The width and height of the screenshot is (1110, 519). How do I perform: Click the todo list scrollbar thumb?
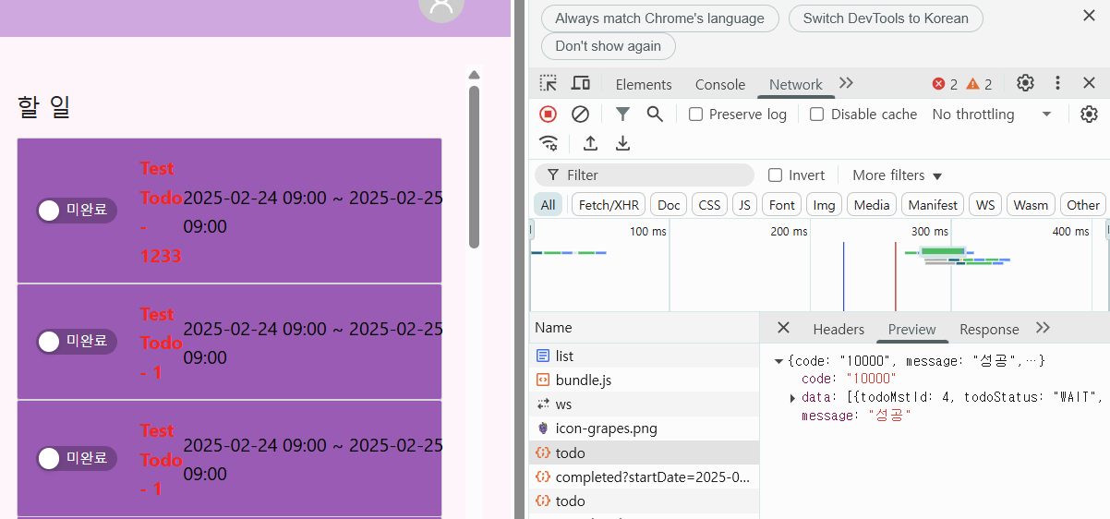[x=474, y=166]
